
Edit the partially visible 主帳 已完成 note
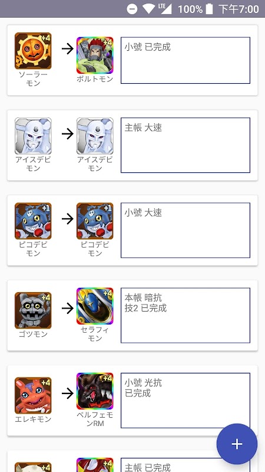[x=185, y=465]
